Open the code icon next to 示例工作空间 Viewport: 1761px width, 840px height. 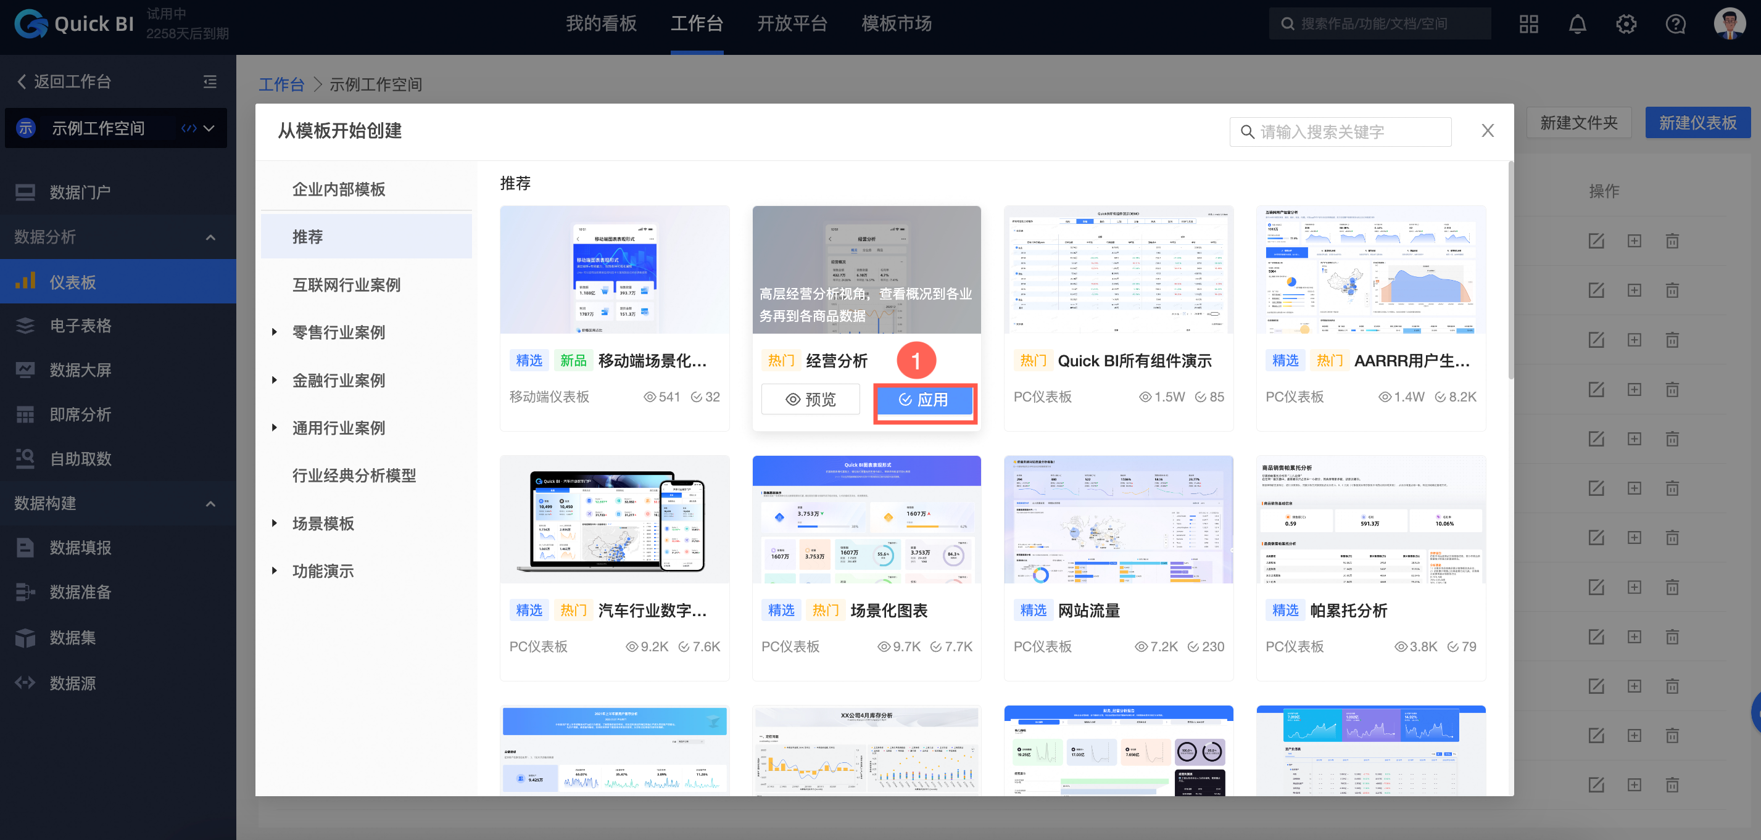[189, 128]
